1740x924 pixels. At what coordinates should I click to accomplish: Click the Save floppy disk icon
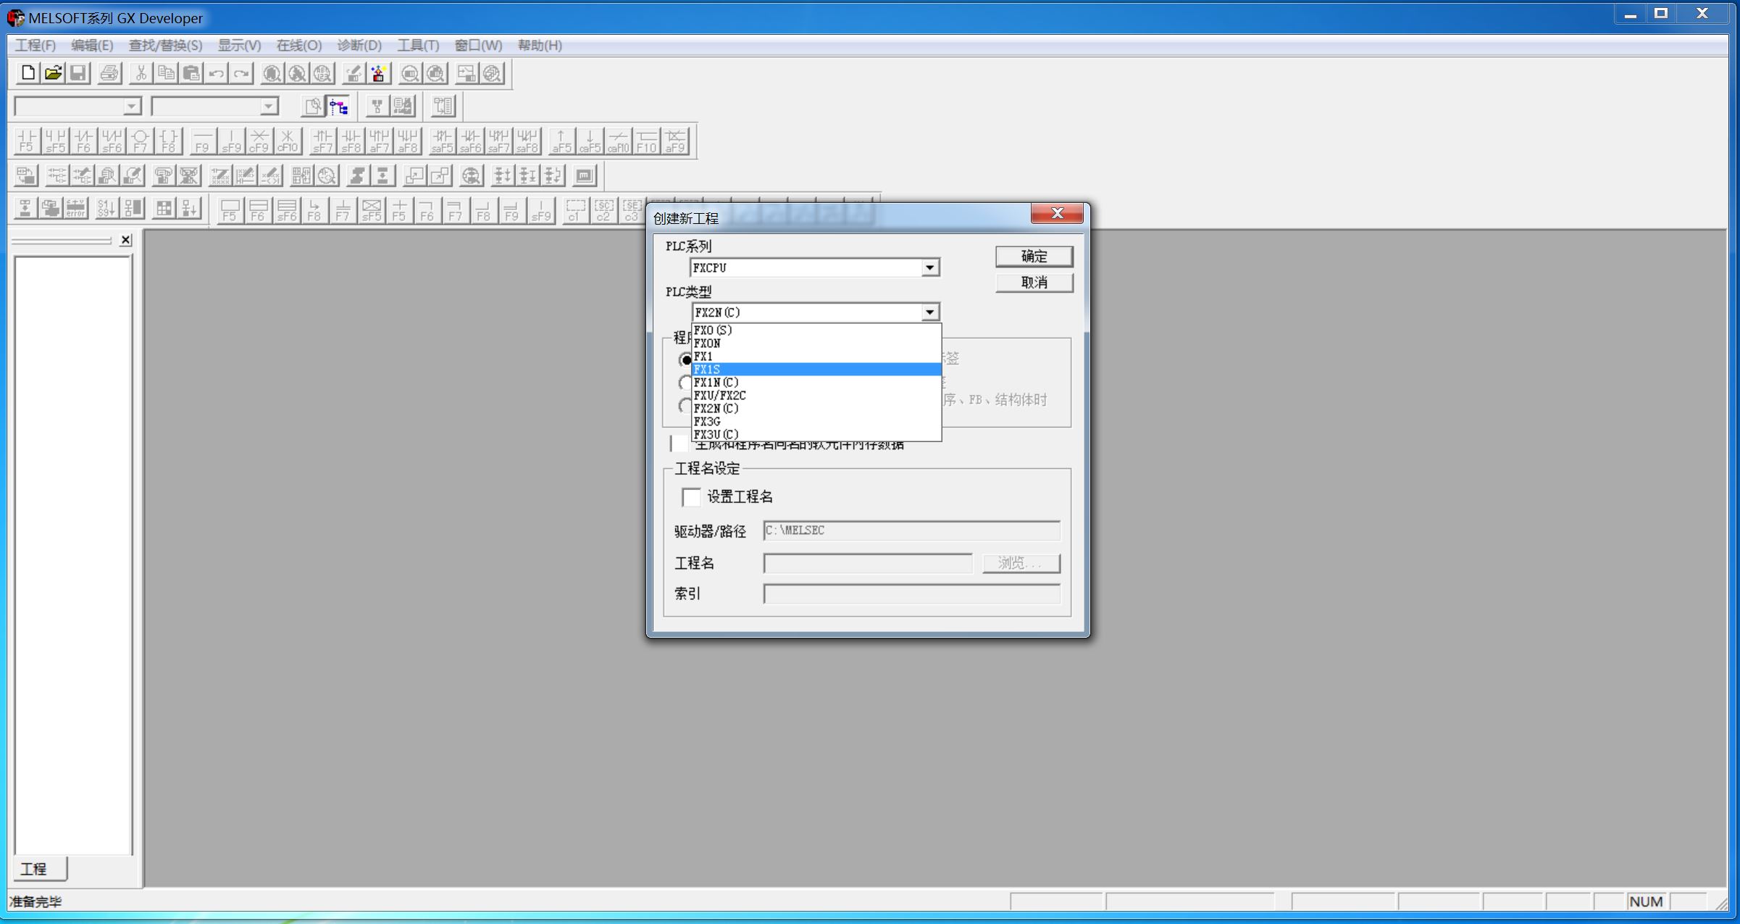coord(78,73)
